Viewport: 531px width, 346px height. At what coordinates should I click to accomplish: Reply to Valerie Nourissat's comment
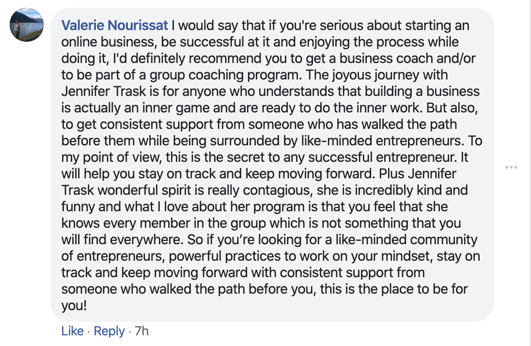(109, 331)
